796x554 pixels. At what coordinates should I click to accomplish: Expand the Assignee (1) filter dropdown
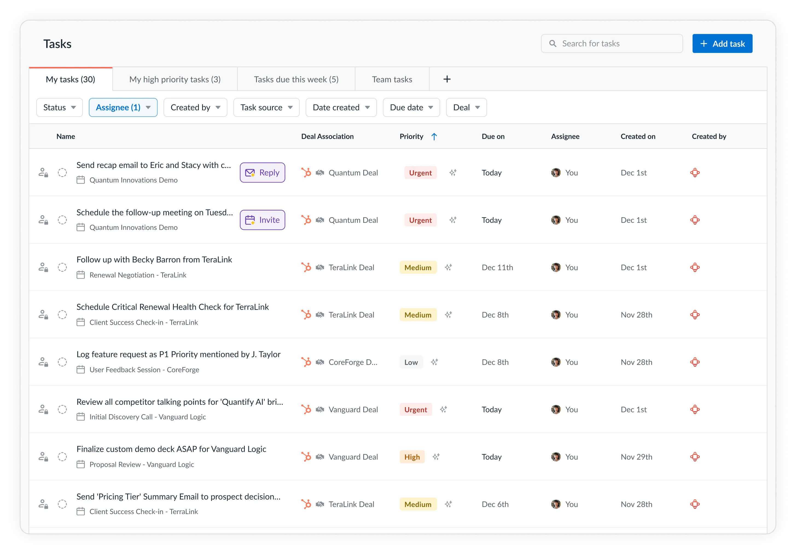coord(123,108)
